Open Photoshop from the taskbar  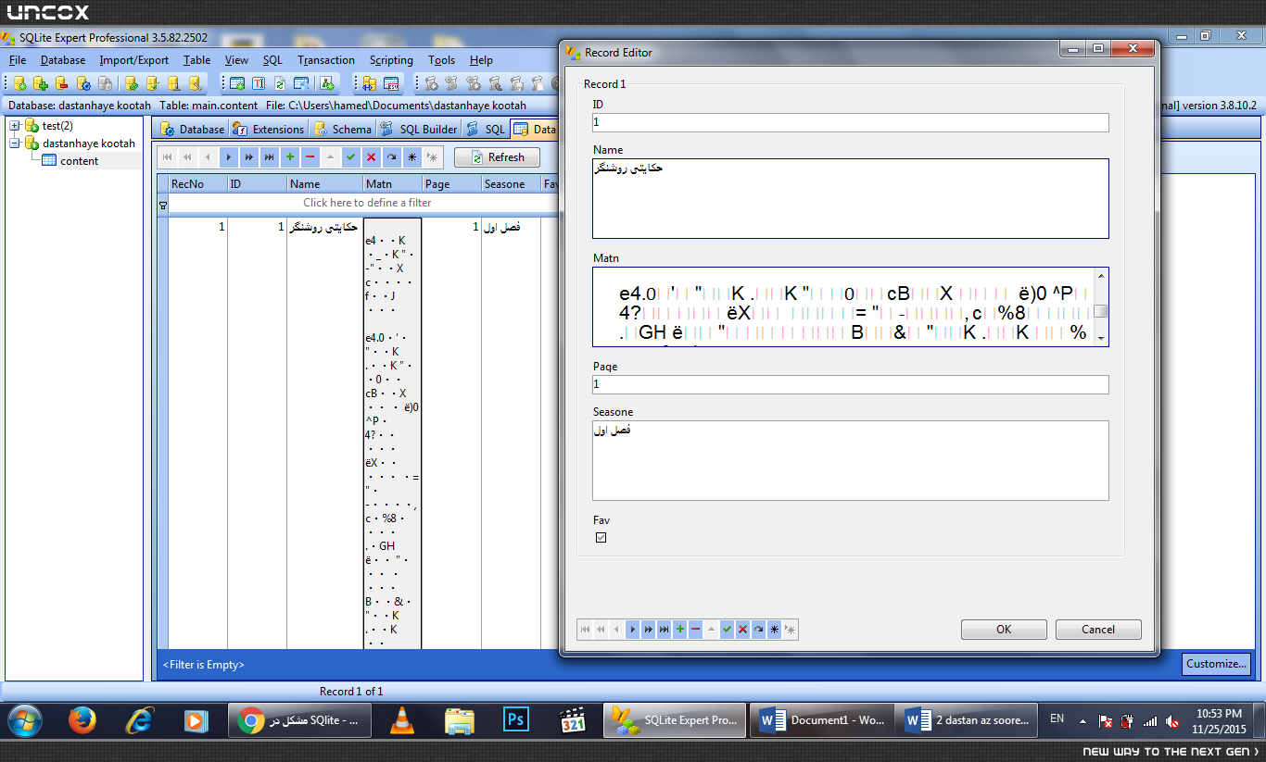[515, 720]
